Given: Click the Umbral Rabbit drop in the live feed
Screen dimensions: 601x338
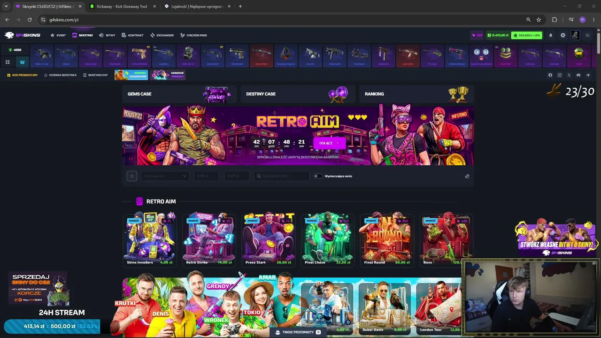Looking at the screenshot, I should [139, 56].
